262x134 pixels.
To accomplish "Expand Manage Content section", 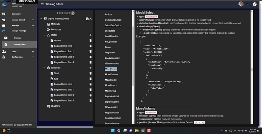I will tap(33, 20).
